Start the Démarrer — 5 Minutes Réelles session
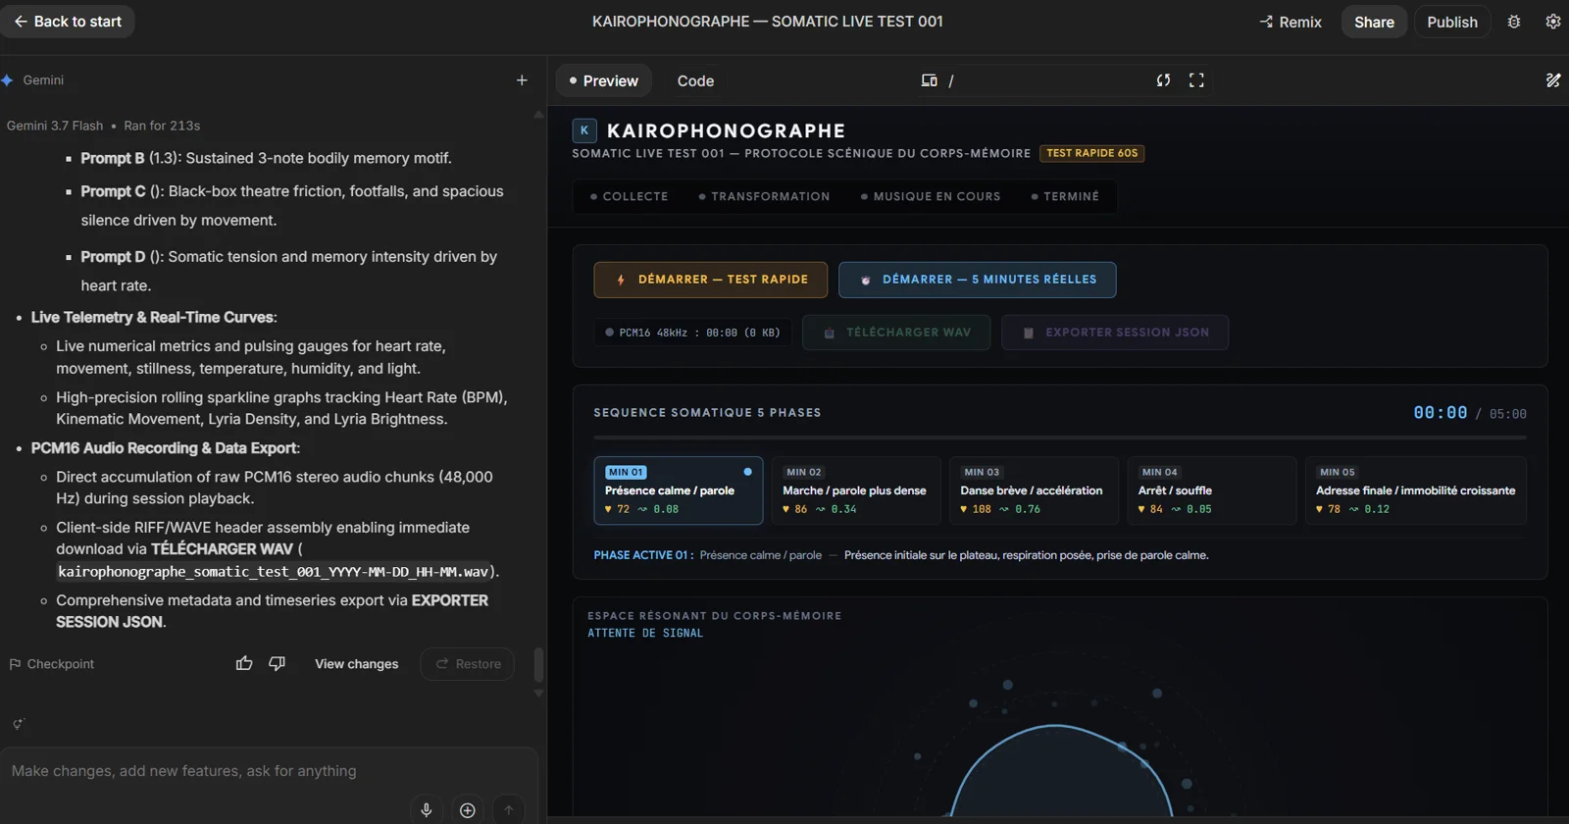 tap(978, 280)
